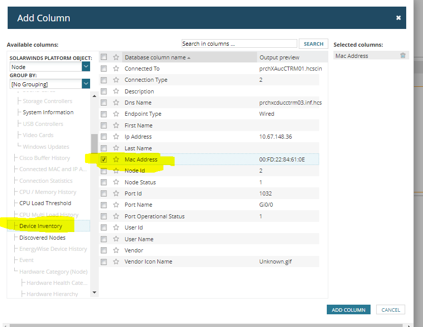The image size is (423, 327).
Task: Select Connection Statistics tree item
Action: [46, 181]
